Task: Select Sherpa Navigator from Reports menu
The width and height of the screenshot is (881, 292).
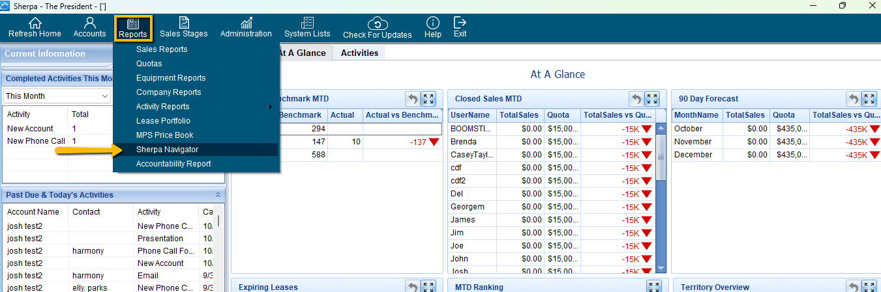Action: [x=167, y=150]
